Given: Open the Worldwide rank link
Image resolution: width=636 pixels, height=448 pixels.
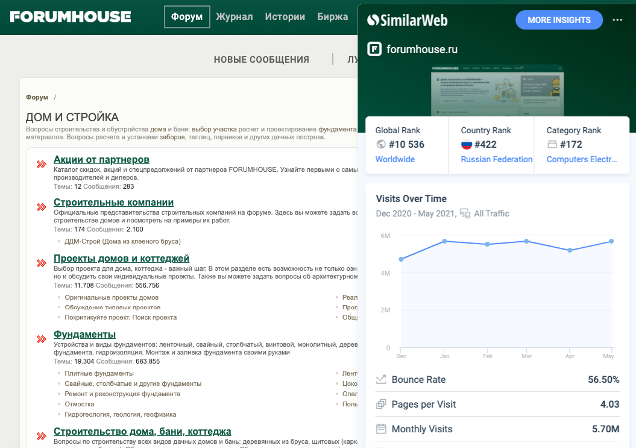Looking at the screenshot, I should pyautogui.click(x=395, y=159).
